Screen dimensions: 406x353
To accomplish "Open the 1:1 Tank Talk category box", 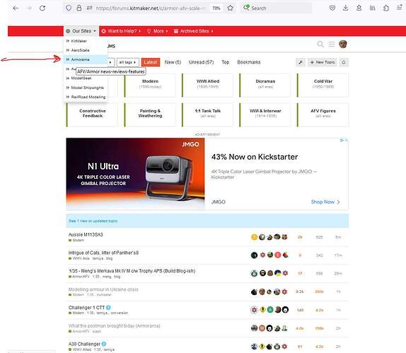I will point(208,115).
